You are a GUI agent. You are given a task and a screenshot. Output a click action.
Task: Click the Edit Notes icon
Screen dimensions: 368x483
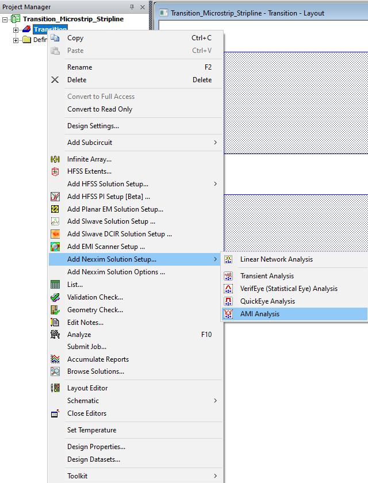(x=55, y=323)
